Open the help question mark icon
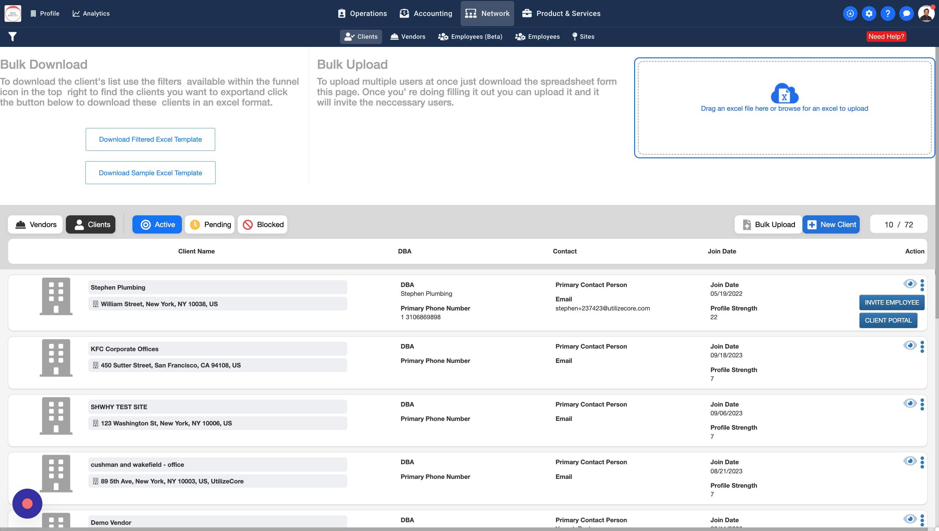 (887, 13)
